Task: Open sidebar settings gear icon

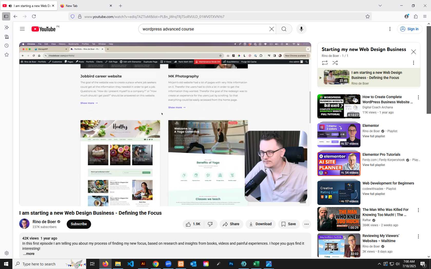Action: click(7, 253)
